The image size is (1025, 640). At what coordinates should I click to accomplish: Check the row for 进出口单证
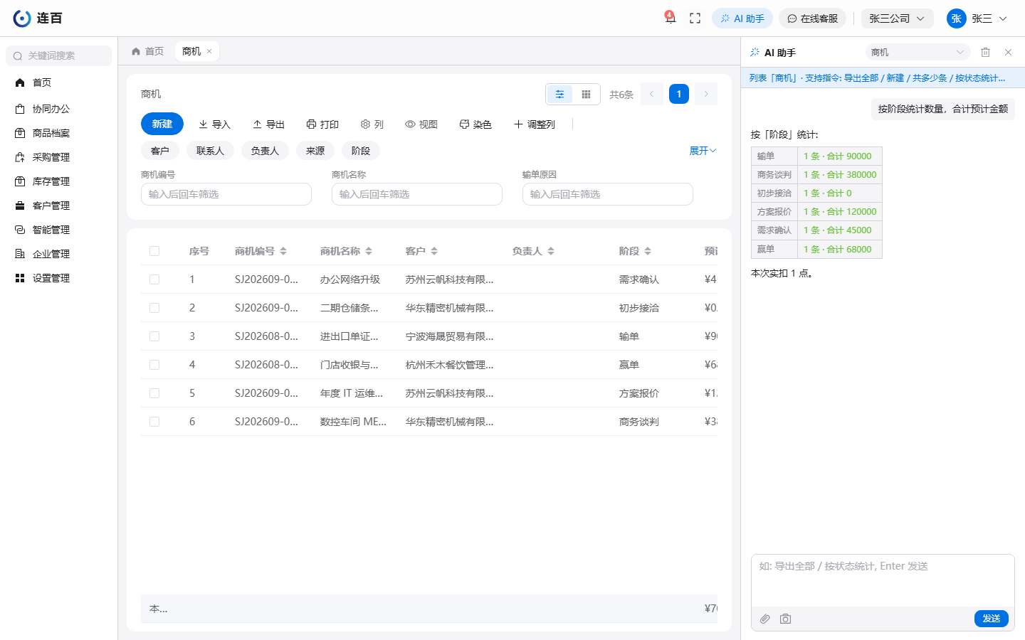click(x=154, y=336)
